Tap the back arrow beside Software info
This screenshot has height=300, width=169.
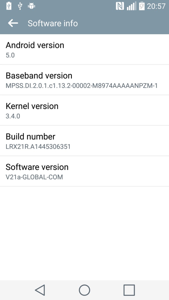coord(13,23)
